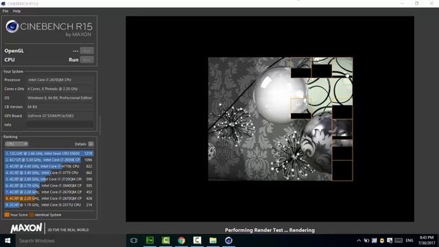Click the ENG language indicator
Image resolution: width=439 pixels, height=247 pixels.
pyautogui.click(x=410, y=241)
